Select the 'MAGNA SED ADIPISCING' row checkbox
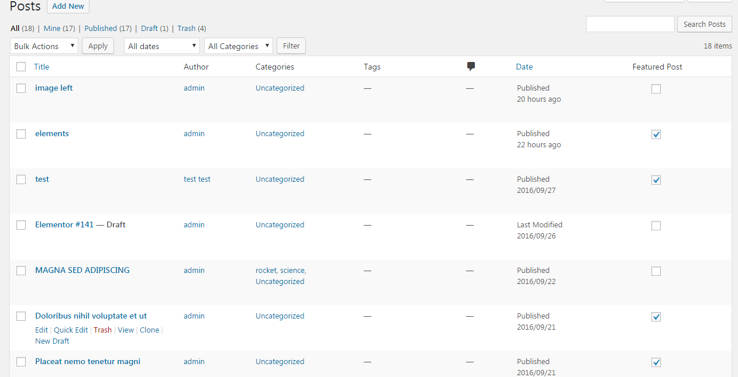The height and width of the screenshot is (377, 738). pyautogui.click(x=21, y=271)
